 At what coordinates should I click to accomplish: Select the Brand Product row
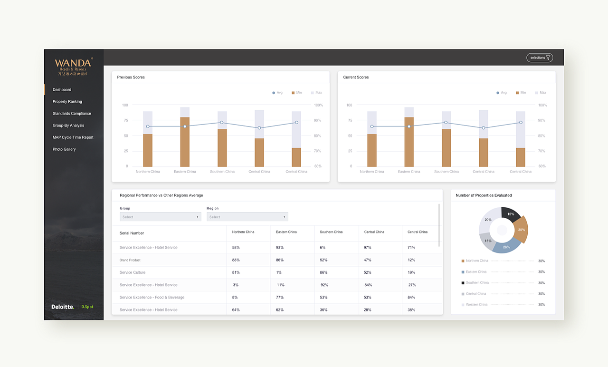[x=277, y=260]
